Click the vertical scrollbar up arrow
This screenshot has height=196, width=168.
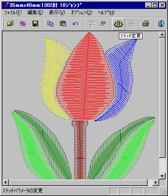162,35
